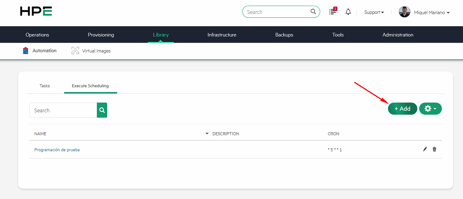Screen dimensions: 463x199
Task: Click Miquel Mariano's profile avatar
Action: [x=404, y=12]
